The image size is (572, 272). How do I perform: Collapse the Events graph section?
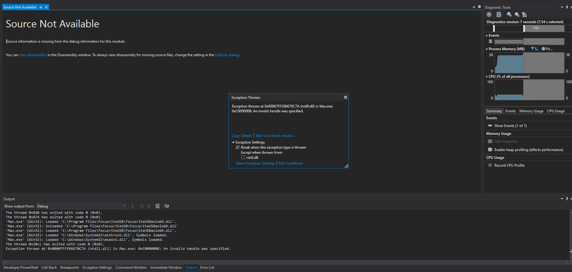pyautogui.click(x=487, y=35)
